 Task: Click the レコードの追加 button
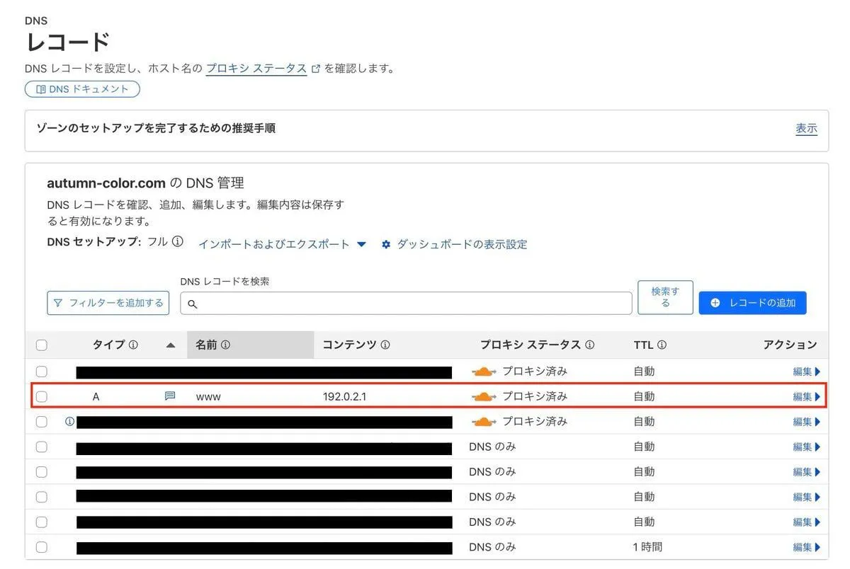[x=752, y=303]
